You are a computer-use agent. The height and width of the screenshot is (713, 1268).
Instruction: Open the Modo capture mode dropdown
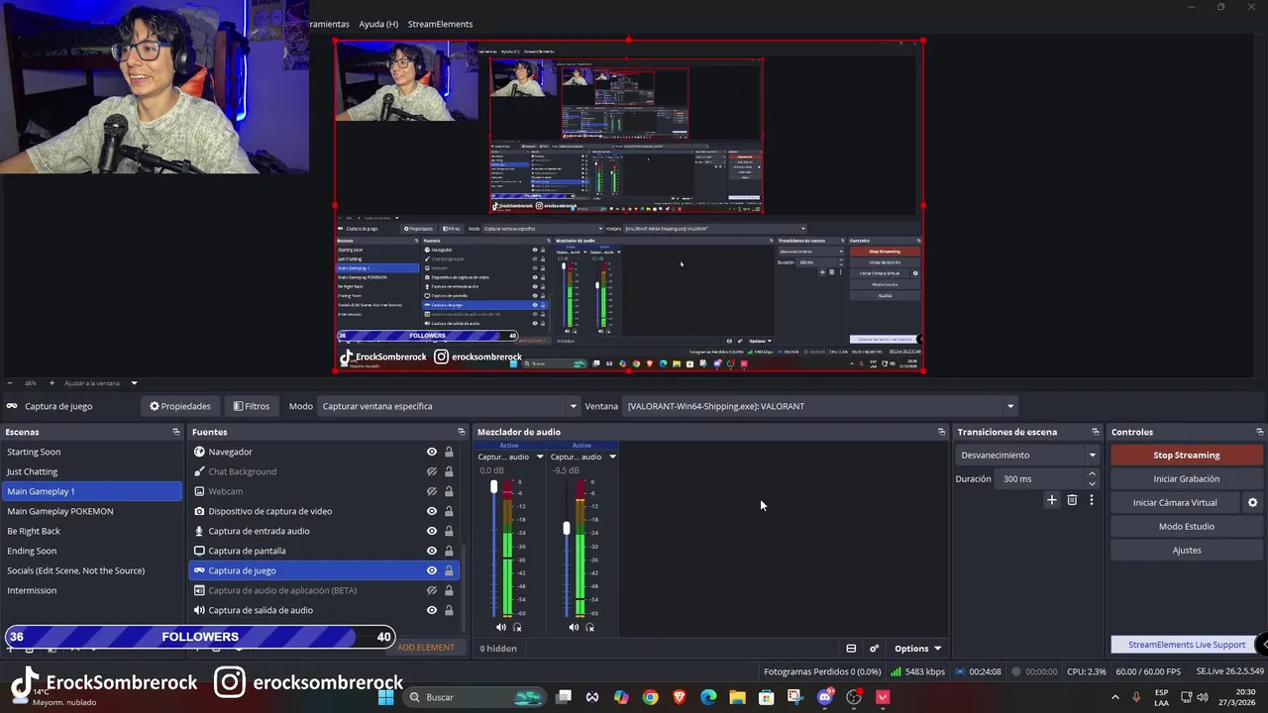point(449,406)
